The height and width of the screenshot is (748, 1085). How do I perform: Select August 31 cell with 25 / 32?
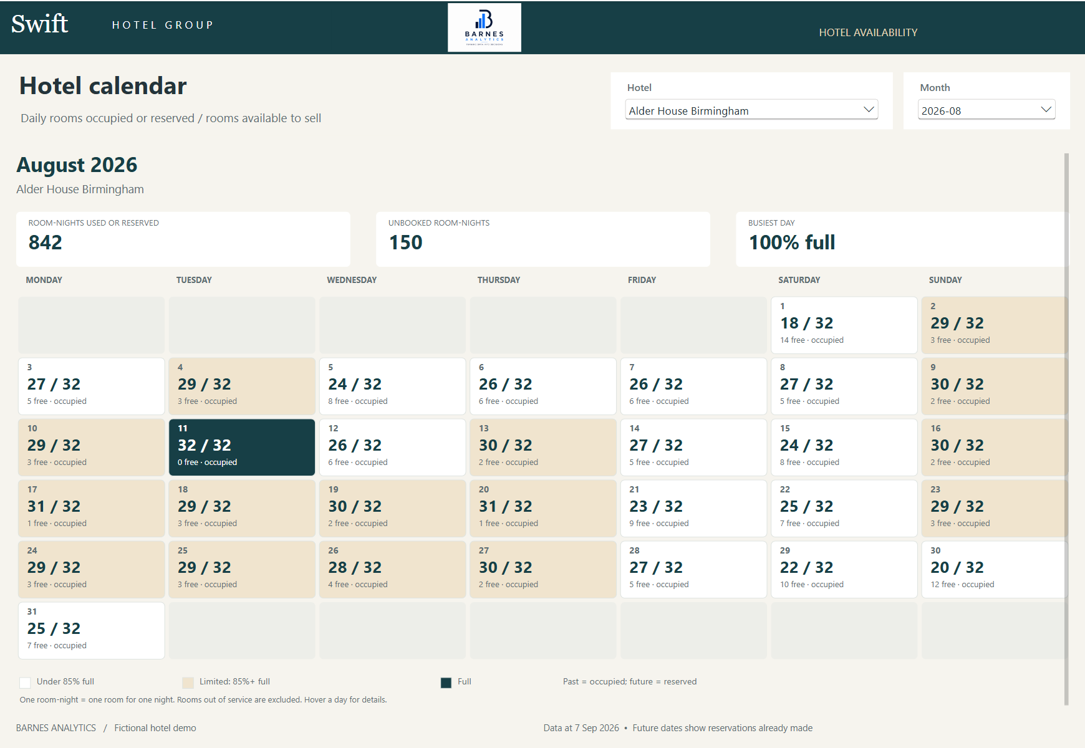coord(92,630)
